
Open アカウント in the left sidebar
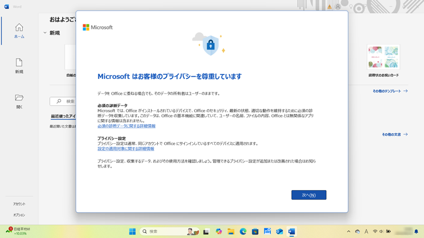[x=19, y=204]
